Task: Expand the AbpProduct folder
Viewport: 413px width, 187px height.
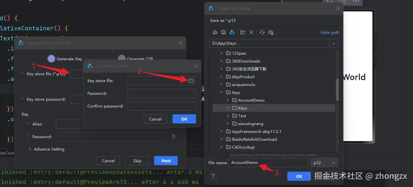Action: point(222,77)
